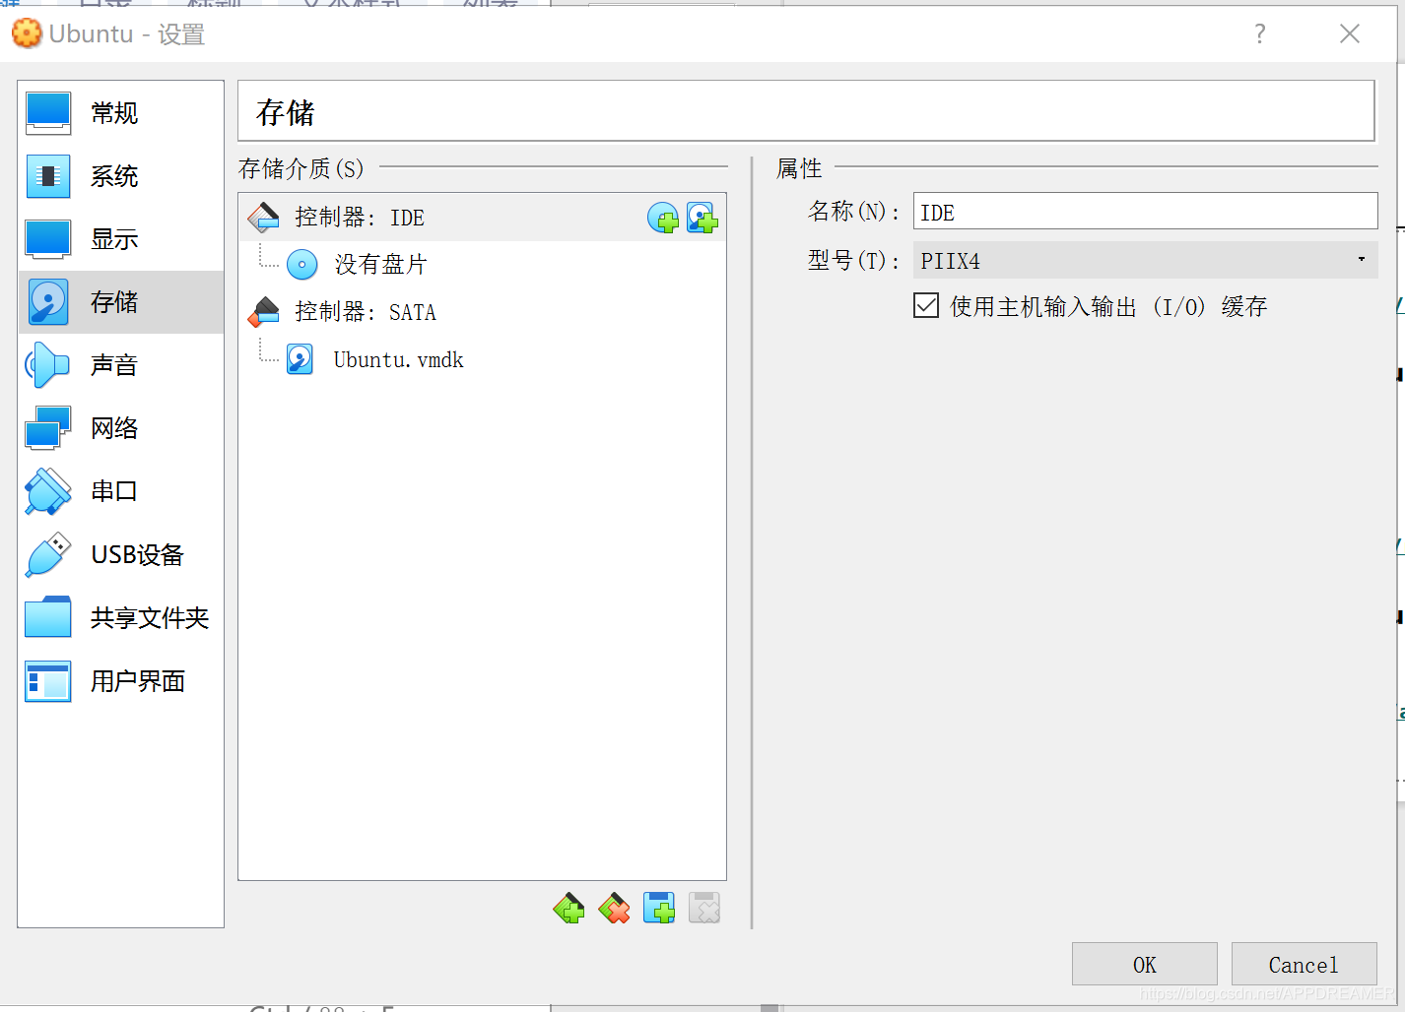
Task: Open the 显示 (Display) settings category
Action: click(x=120, y=239)
